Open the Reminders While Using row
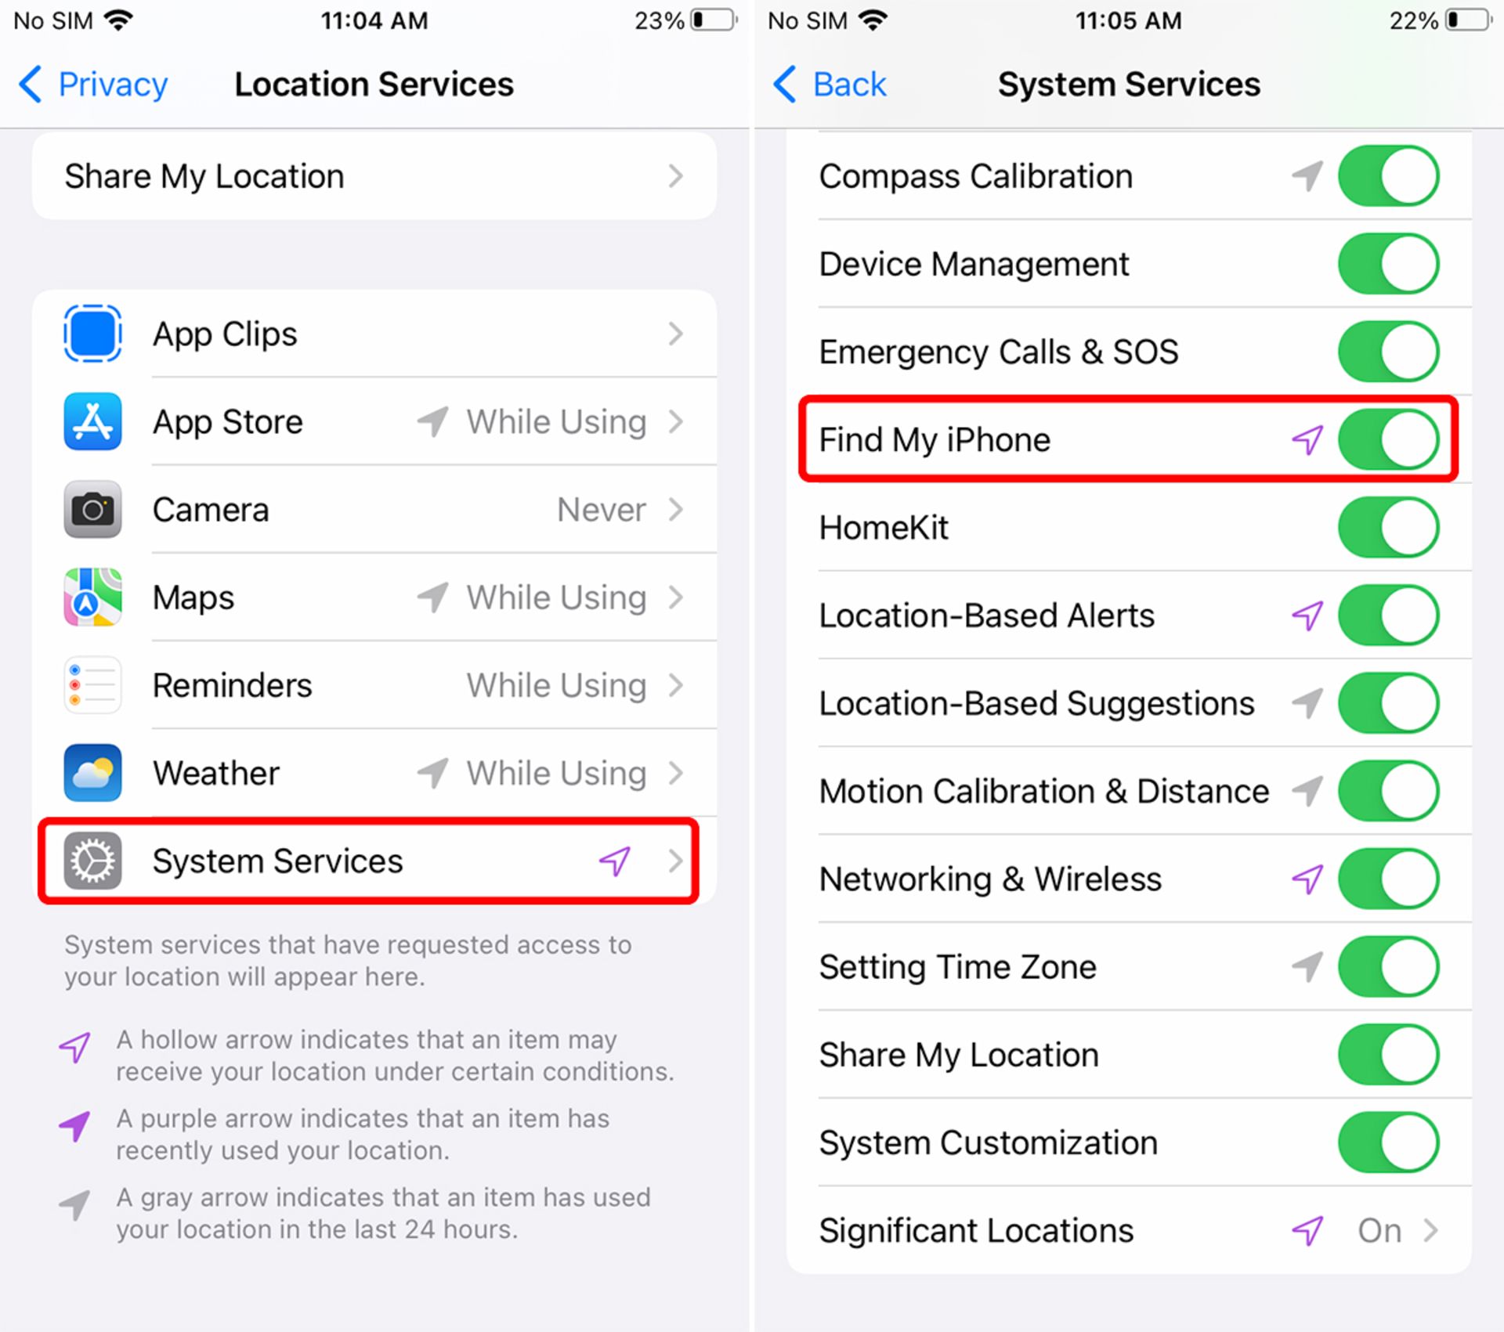This screenshot has width=1504, height=1332. point(374,685)
